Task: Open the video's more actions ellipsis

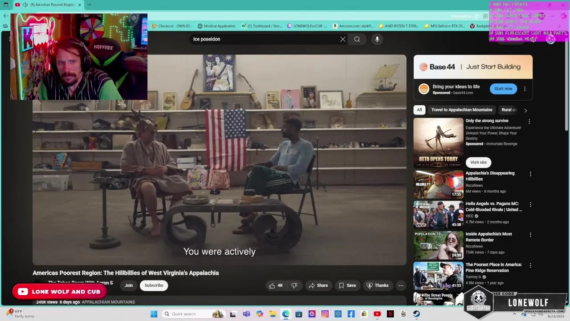Action: coord(401,285)
